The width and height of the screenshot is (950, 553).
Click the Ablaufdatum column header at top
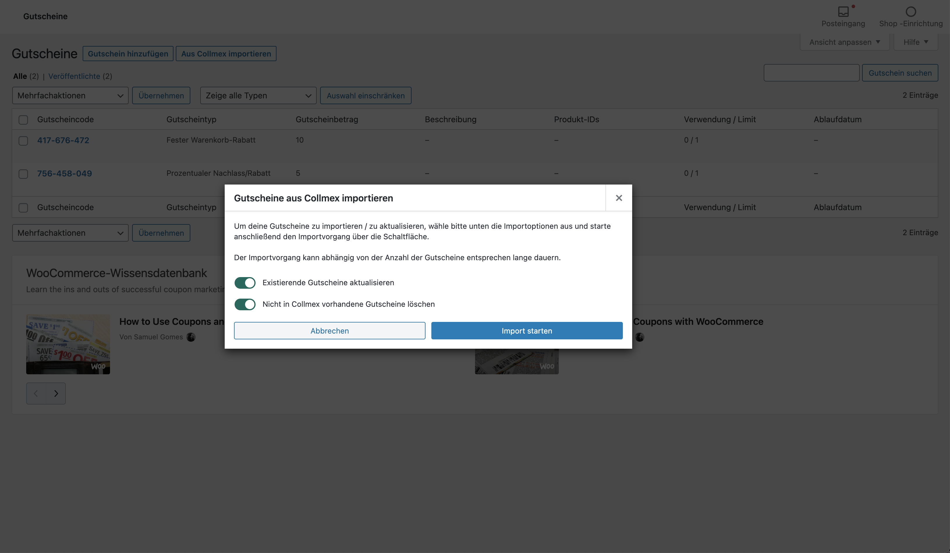(x=837, y=119)
